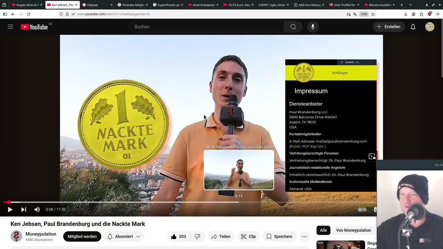Select the Alle filter chip

point(323,230)
